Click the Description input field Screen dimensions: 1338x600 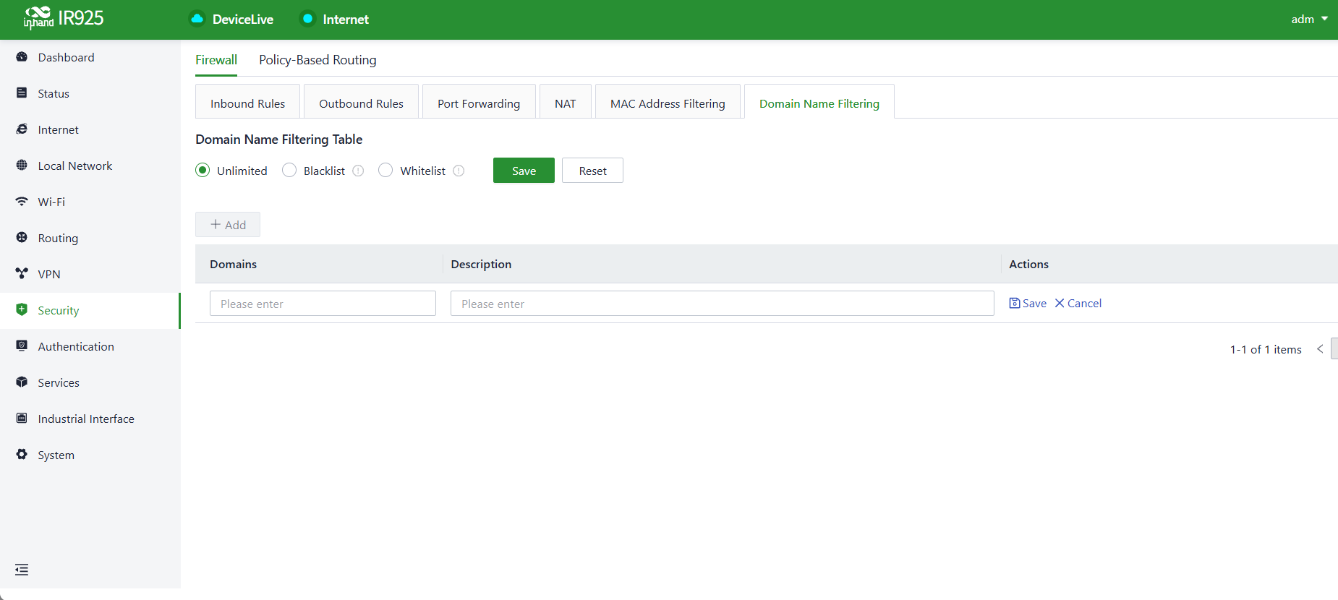[x=722, y=304]
